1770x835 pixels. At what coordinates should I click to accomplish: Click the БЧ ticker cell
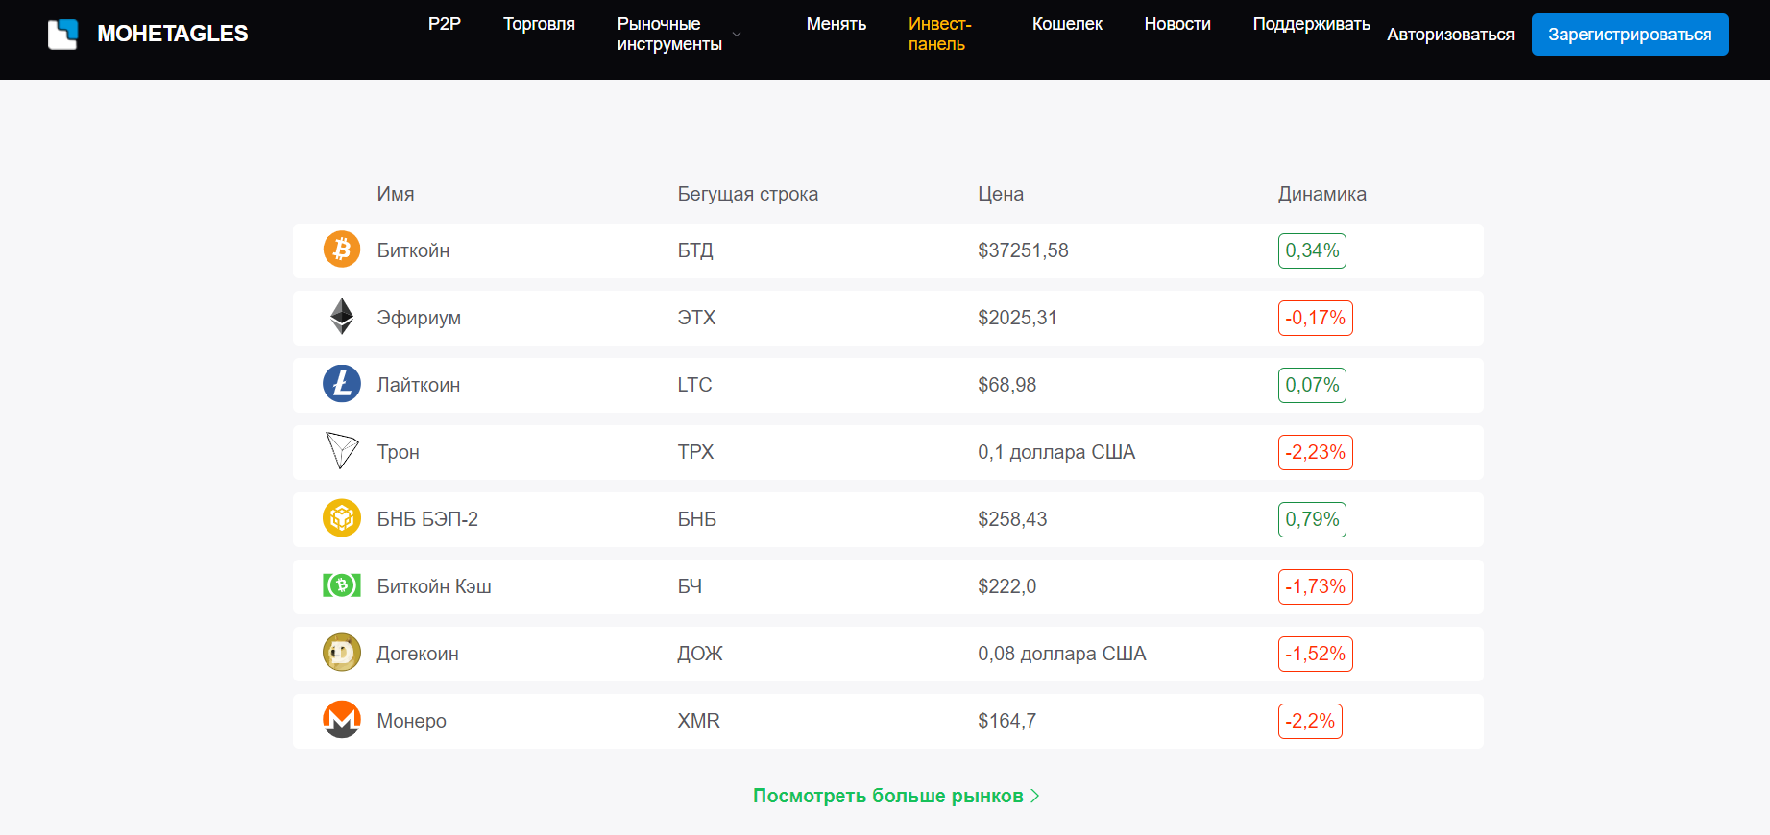[690, 586]
